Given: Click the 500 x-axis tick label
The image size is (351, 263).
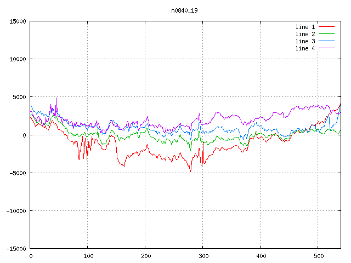Looking at the screenshot, I should (318, 256).
